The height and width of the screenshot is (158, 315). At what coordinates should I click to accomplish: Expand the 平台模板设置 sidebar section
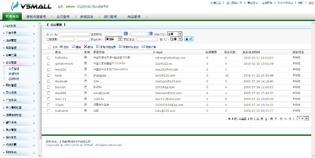13,108
